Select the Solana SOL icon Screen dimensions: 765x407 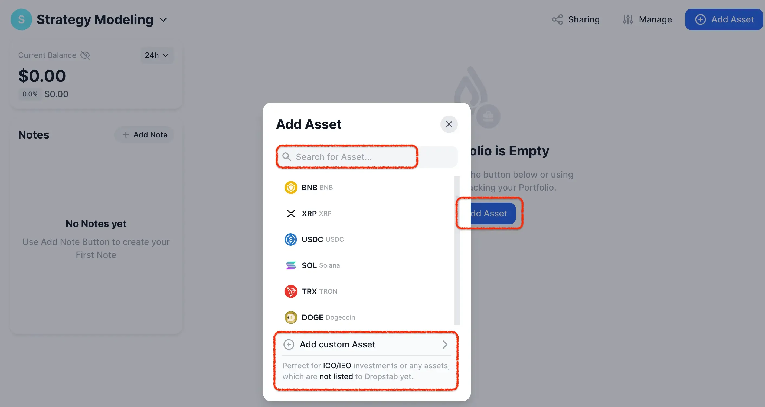(x=290, y=265)
